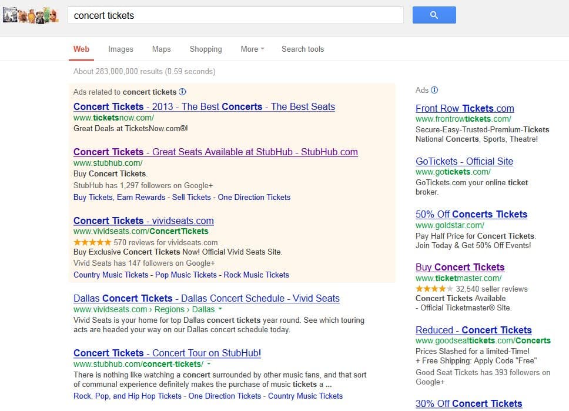Open Search tools options
Viewport: 569px width, 411px height.
click(x=303, y=49)
